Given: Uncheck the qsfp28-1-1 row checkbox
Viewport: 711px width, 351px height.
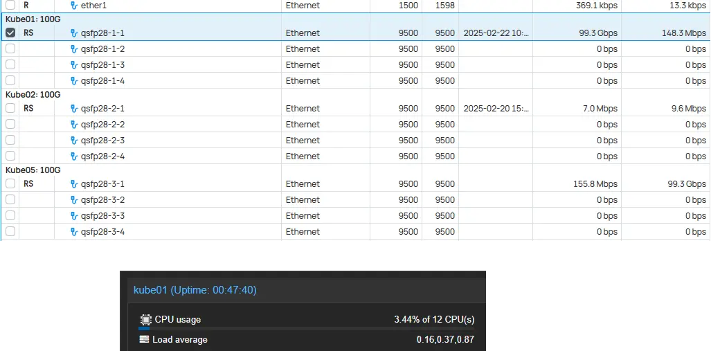Looking at the screenshot, I should [x=10, y=33].
